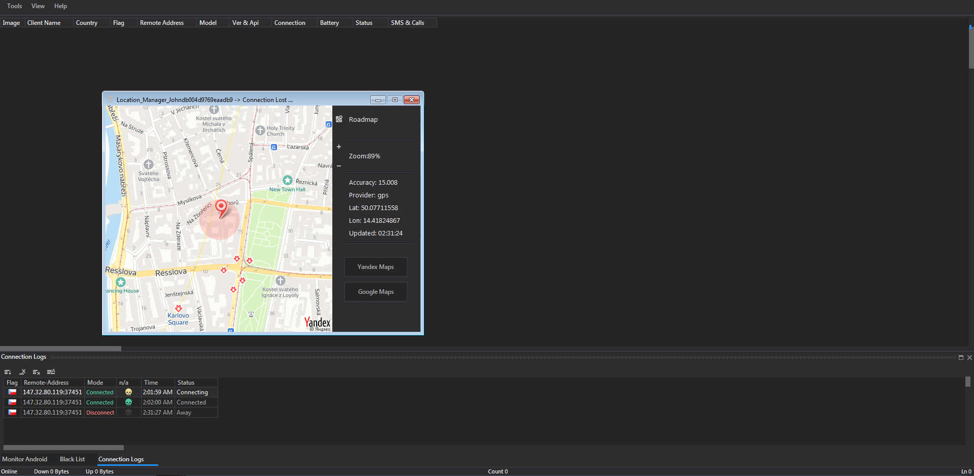Click the Location Manager window pin icon
The image size is (974, 476).
pyautogui.click(x=111, y=99)
